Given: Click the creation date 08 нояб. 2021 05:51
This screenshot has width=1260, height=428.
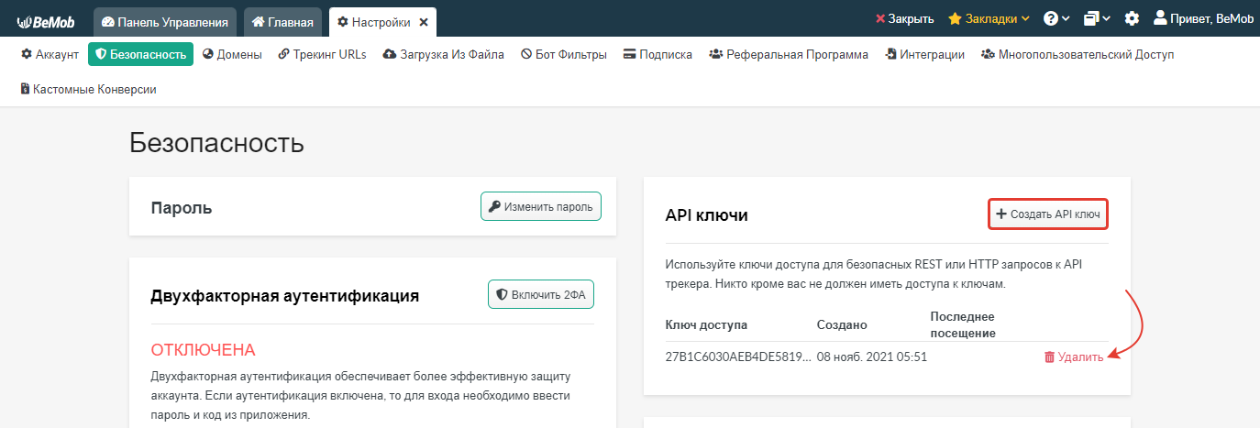Looking at the screenshot, I should coord(871,357).
